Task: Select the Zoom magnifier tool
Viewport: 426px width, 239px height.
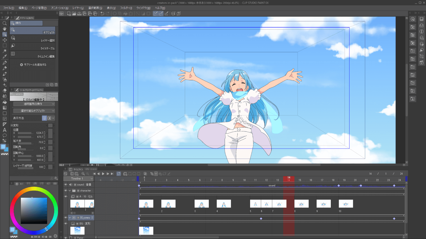Action: pyautogui.click(x=4, y=23)
